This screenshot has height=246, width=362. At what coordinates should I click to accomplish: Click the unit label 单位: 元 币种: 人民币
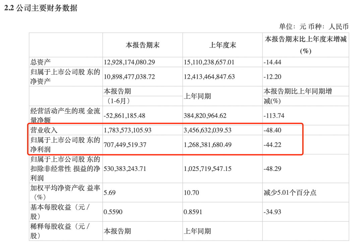[314, 26]
